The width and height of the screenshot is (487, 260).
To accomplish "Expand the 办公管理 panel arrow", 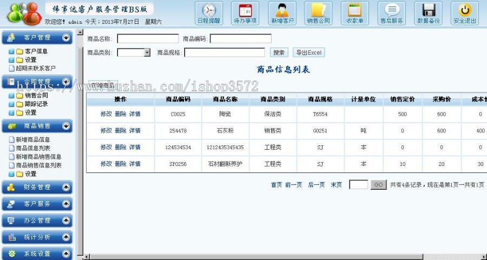I will click(66, 221).
